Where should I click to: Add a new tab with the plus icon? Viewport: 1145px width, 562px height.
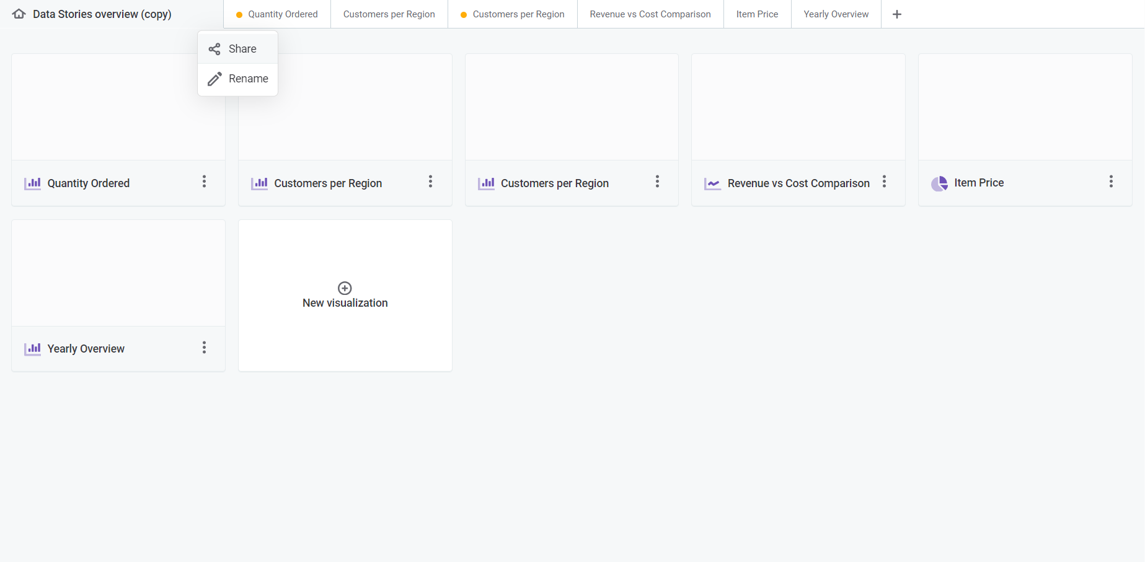coord(896,14)
